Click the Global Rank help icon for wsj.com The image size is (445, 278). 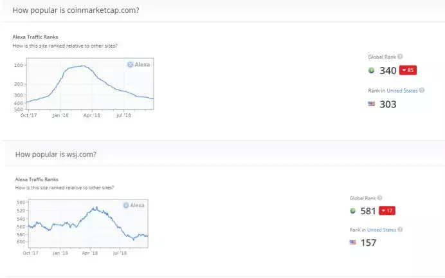click(381, 198)
